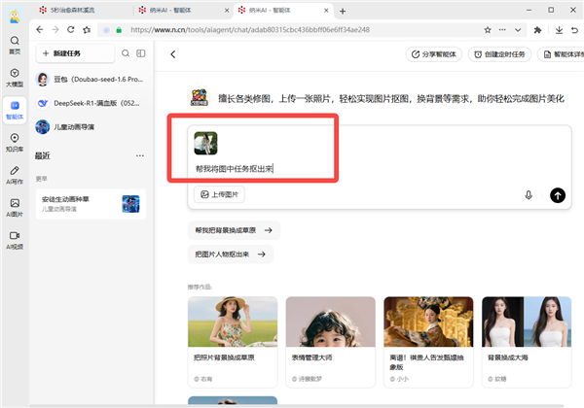Expand the address bar dropdown chevron
Viewport: 584px width, 408px height.
tap(518, 30)
